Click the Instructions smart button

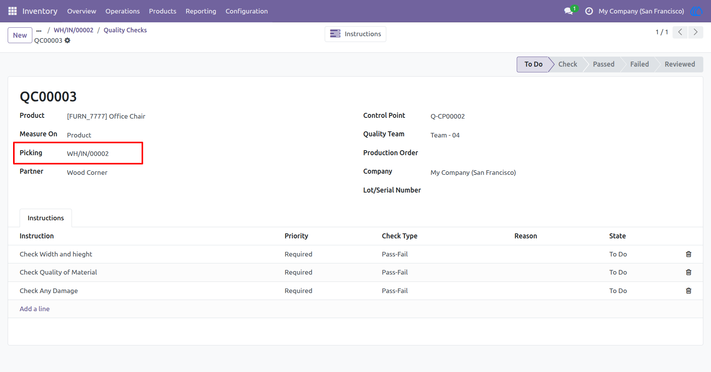click(x=355, y=34)
